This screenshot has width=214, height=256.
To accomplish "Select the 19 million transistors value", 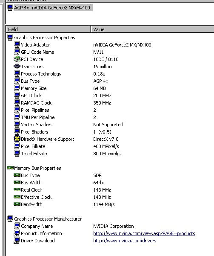I will (103, 67).
